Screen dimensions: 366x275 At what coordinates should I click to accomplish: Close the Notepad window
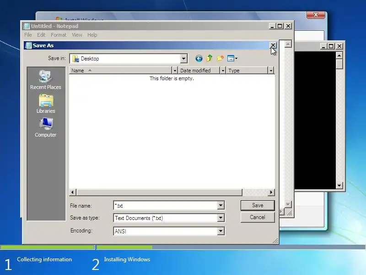click(288, 26)
